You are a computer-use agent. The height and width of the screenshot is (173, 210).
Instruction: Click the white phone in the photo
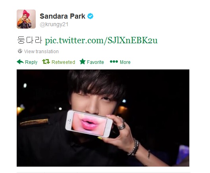pyautogui.click(x=89, y=123)
